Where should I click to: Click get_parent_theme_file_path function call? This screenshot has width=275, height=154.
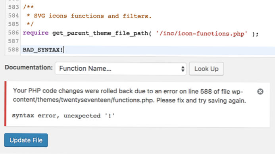[102, 33]
